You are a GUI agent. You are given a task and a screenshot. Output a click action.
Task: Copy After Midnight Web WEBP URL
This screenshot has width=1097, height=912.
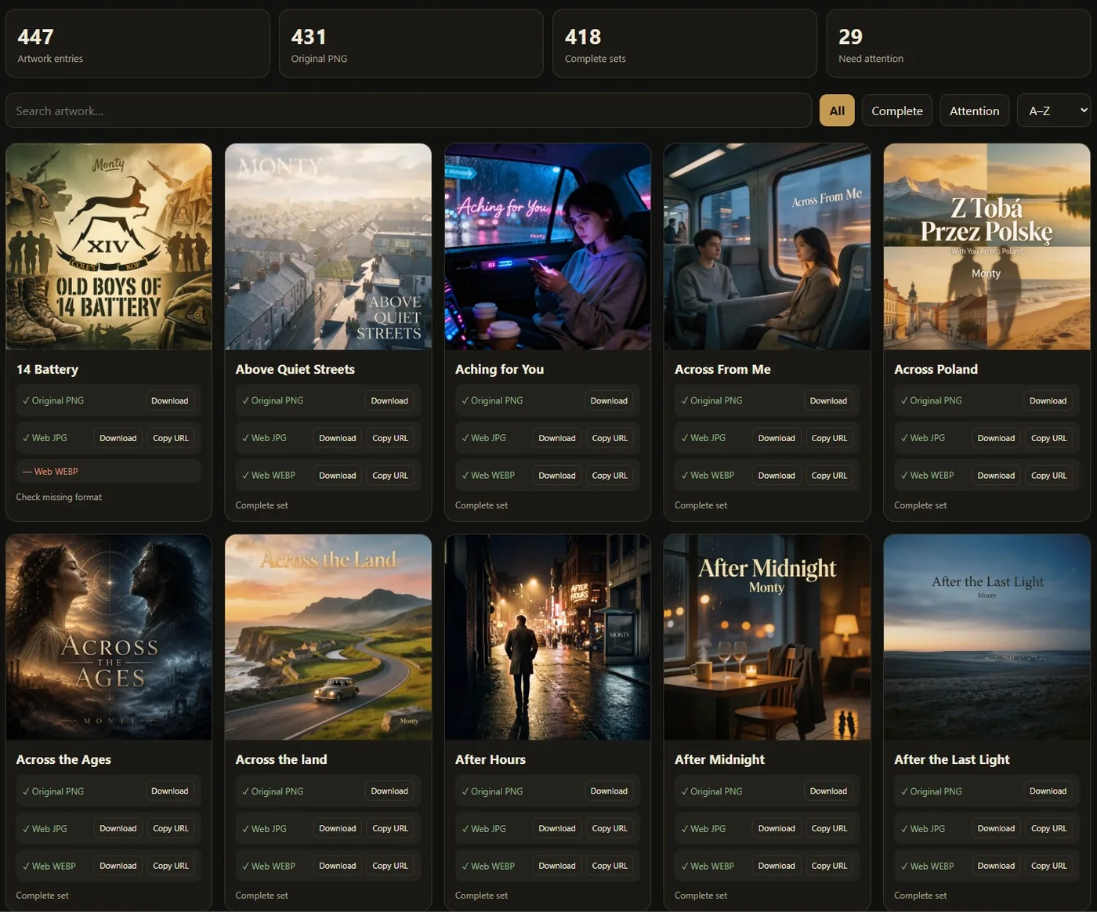pos(829,866)
